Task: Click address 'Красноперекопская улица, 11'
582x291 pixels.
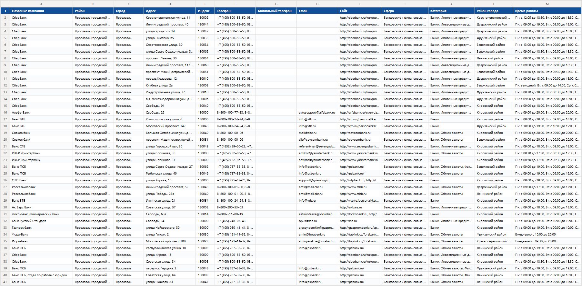Action: [x=170, y=18]
